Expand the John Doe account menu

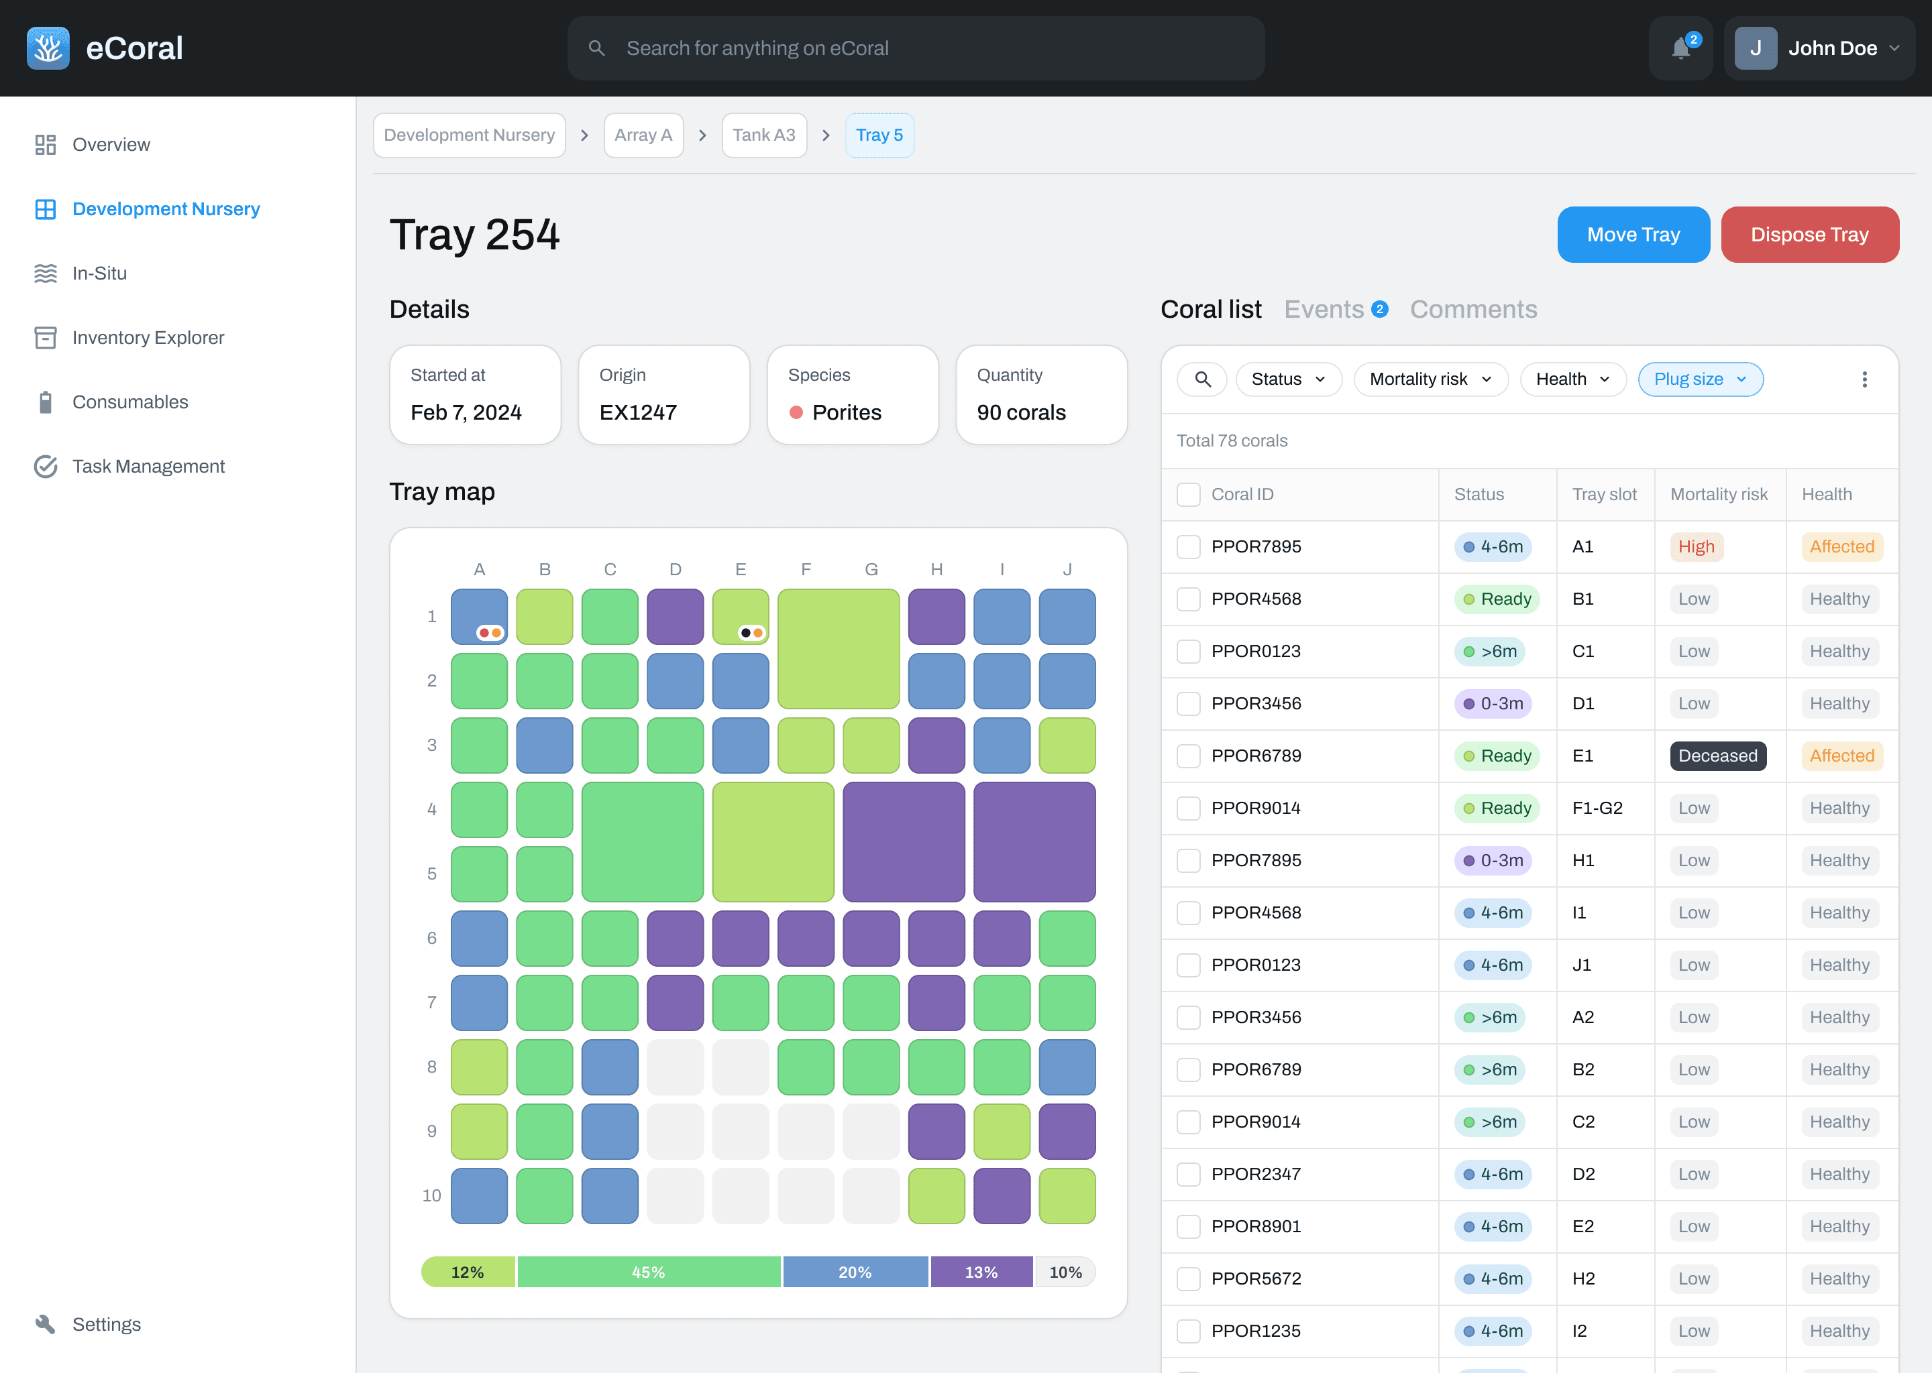click(x=1819, y=48)
